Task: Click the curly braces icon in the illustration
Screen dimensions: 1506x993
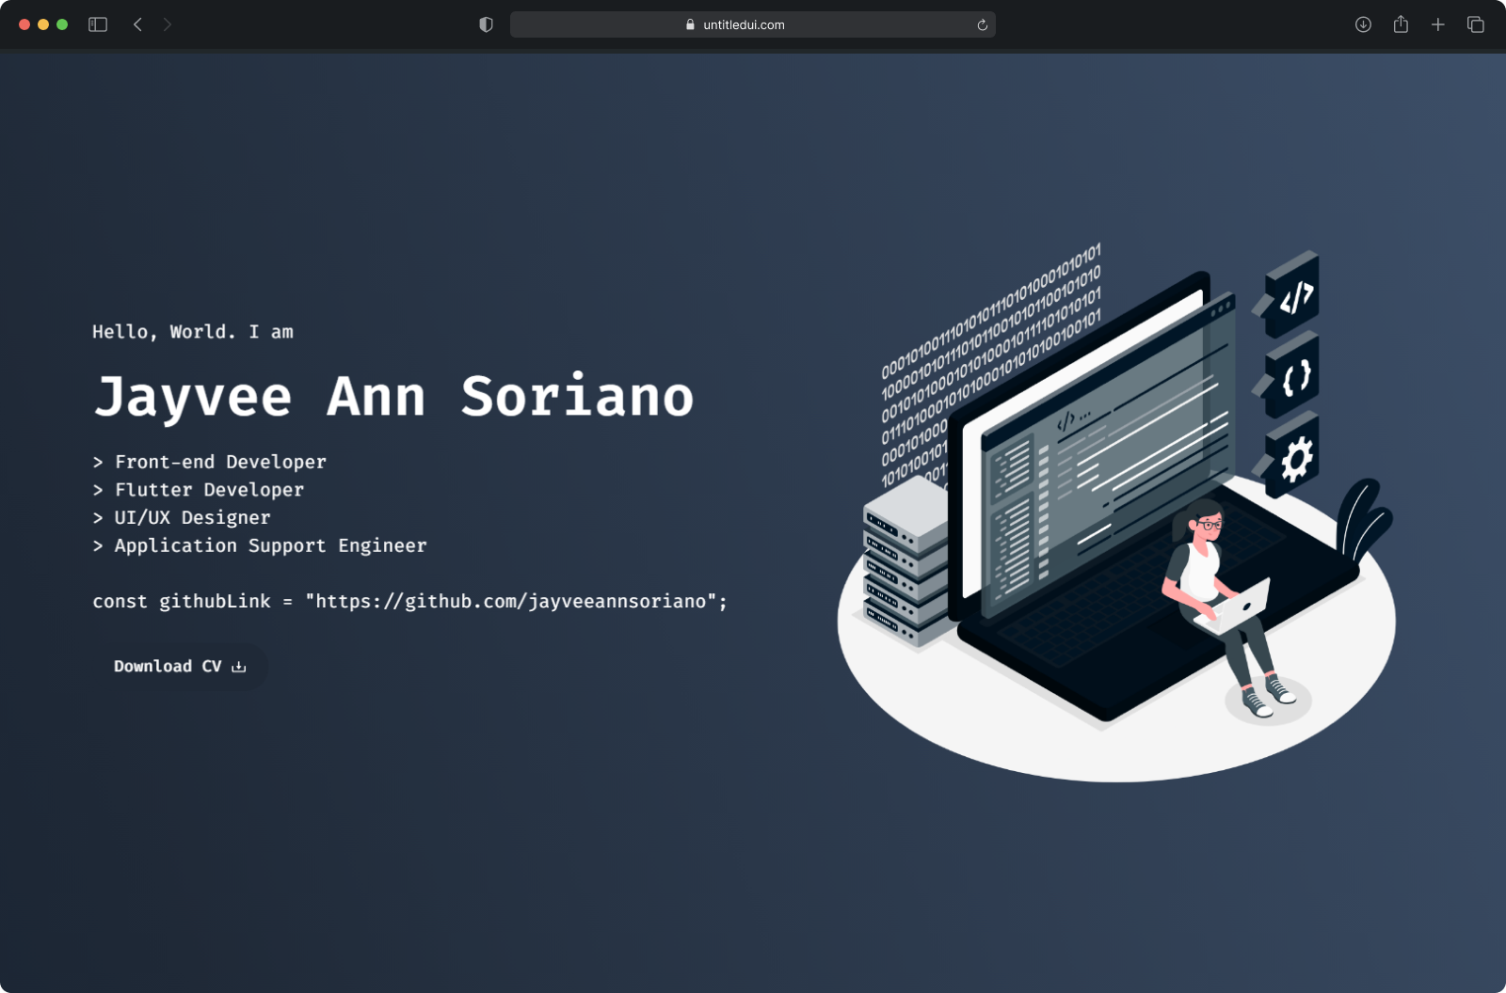Action: pos(1295,378)
